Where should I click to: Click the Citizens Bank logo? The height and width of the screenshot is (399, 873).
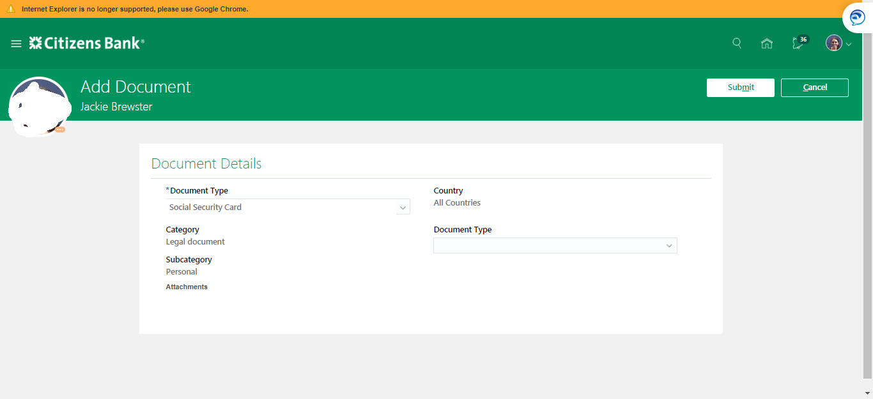(x=87, y=43)
